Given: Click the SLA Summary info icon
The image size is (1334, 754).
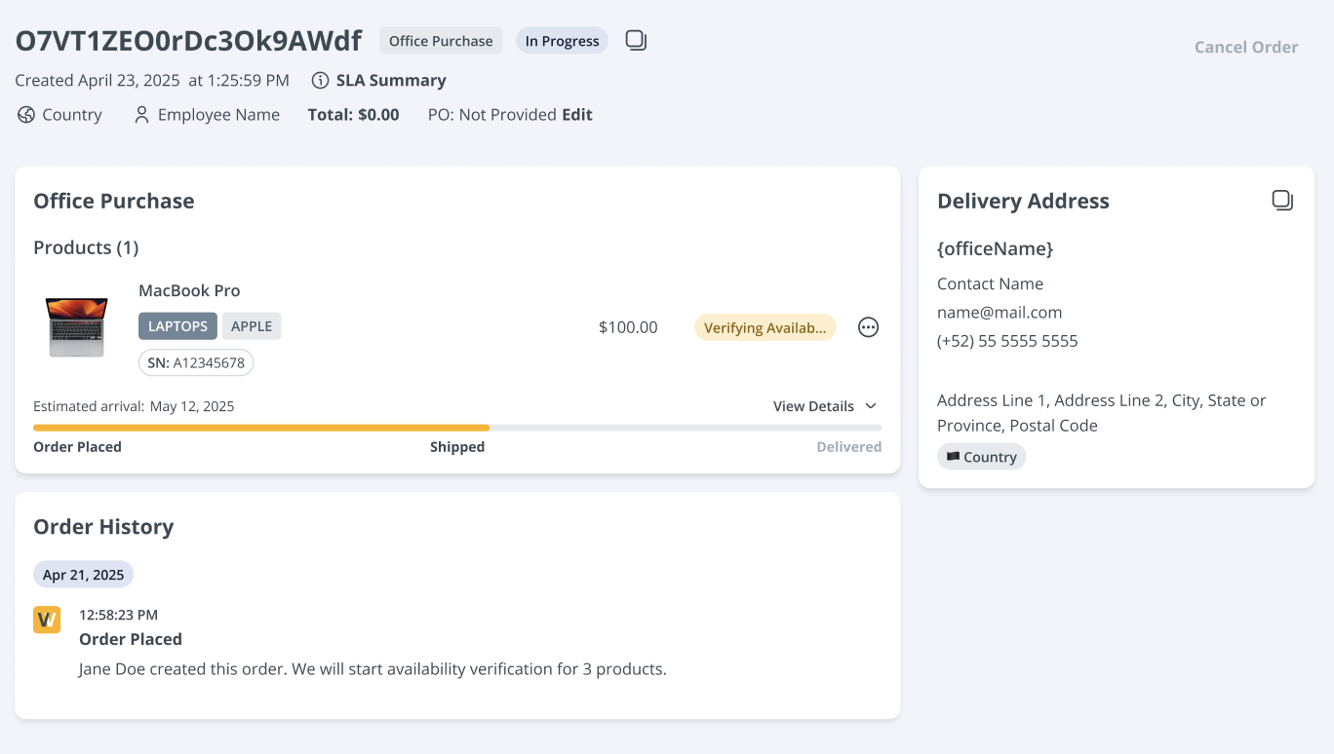Looking at the screenshot, I should tap(319, 81).
